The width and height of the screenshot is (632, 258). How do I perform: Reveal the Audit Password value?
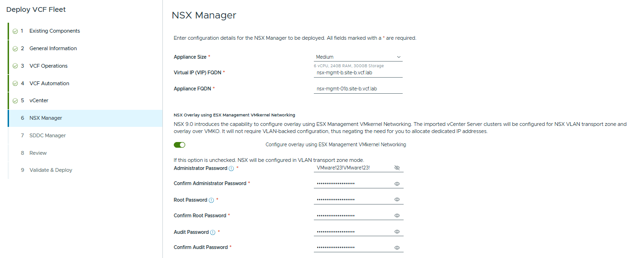click(x=397, y=232)
